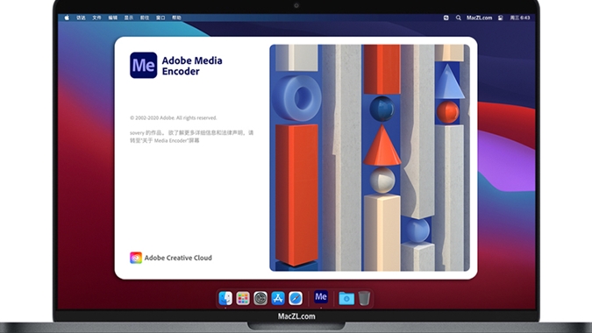Open the 编辑 menu
Viewport: 592px width, 333px height.
tap(112, 18)
